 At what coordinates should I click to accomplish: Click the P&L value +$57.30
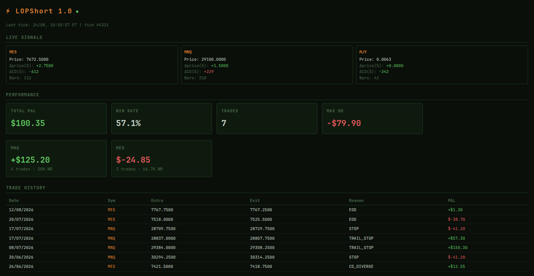click(x=456, y=238)
